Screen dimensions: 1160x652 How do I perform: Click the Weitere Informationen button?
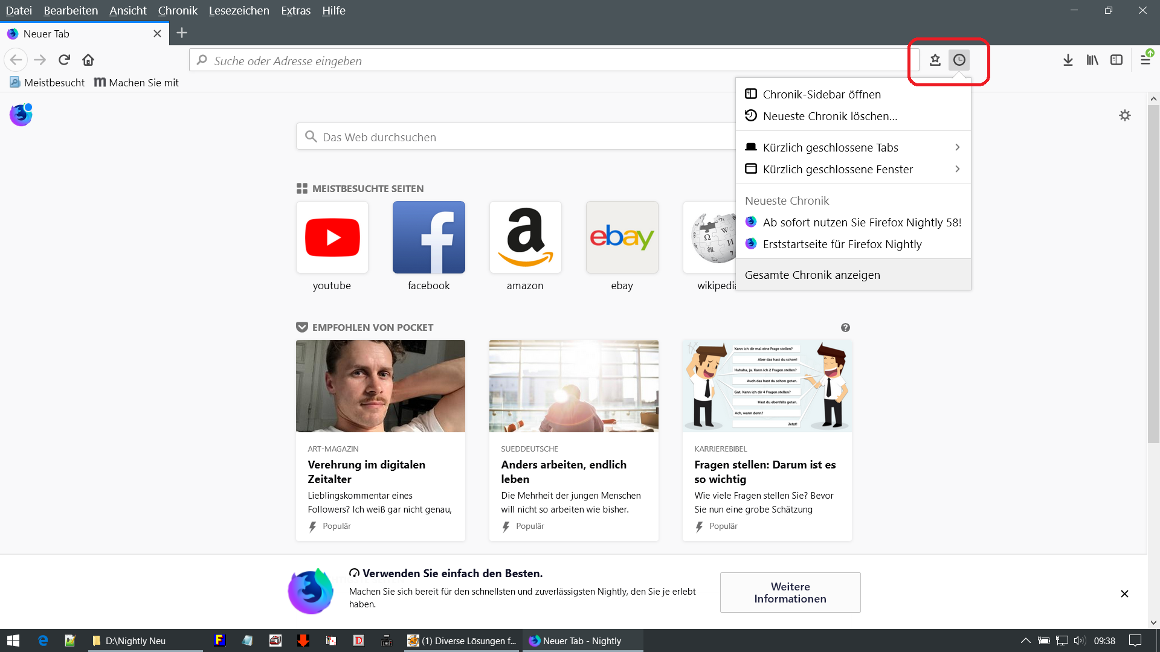[x=790, y=592]
